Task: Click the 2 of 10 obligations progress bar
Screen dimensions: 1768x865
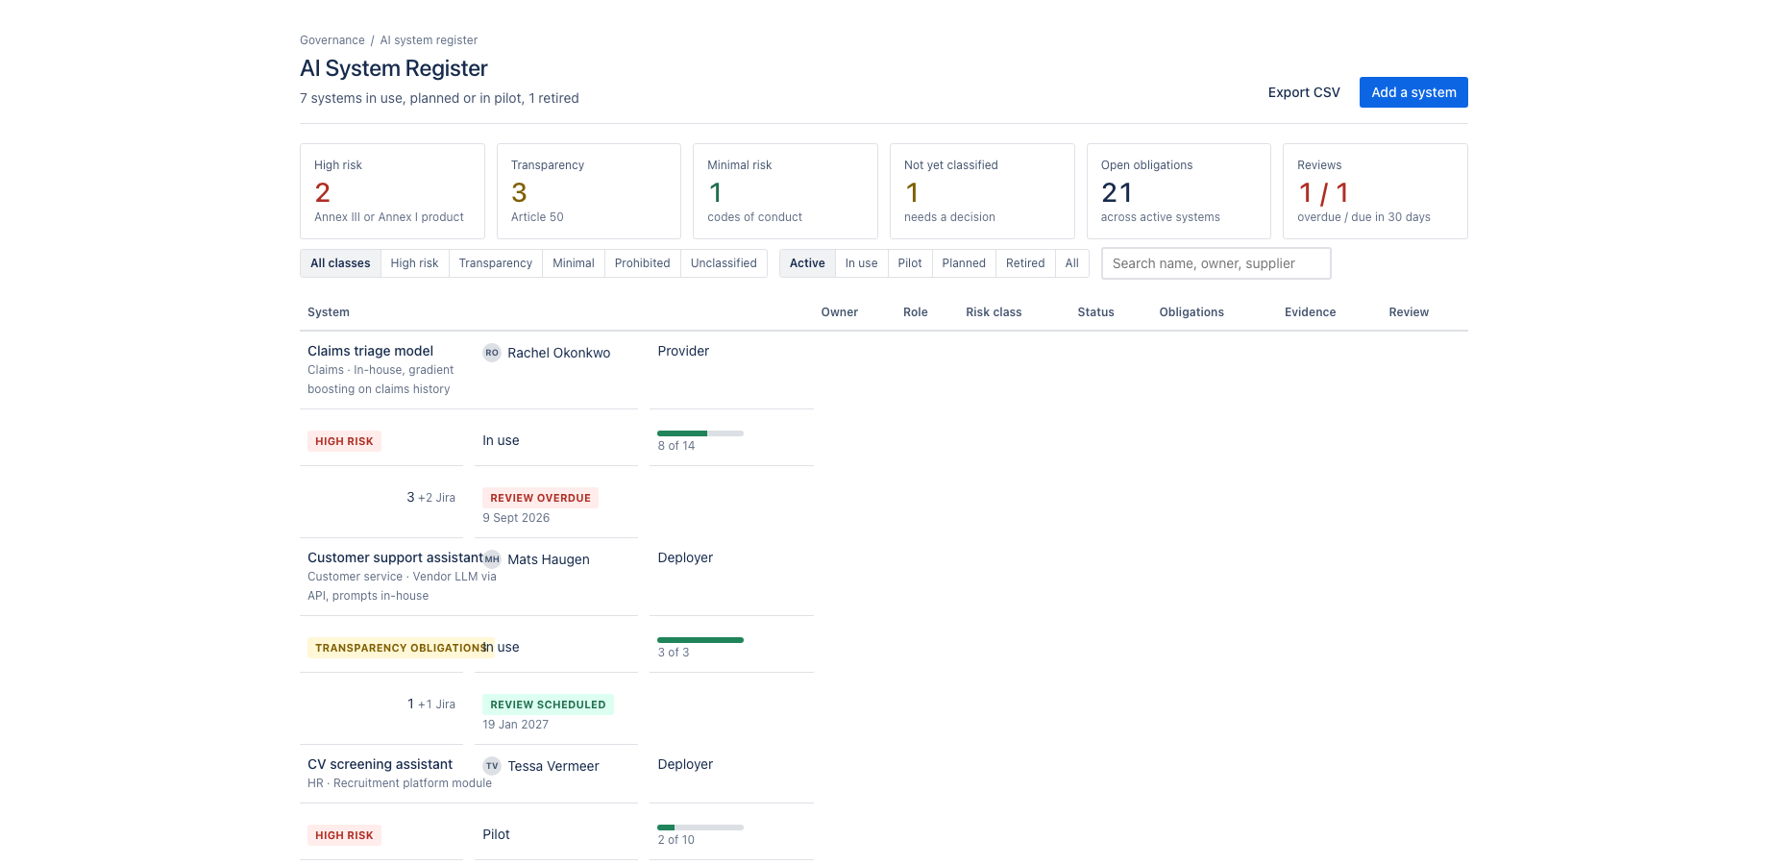Action: 700,828
